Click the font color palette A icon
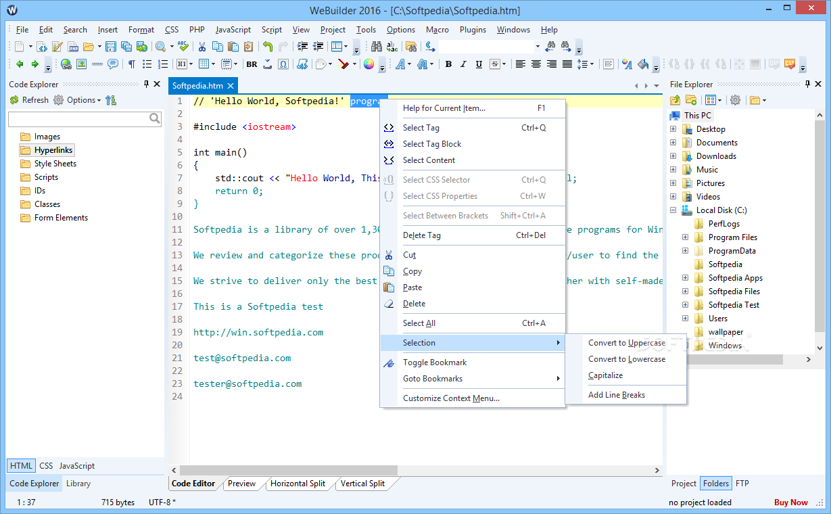This screenshot has height=514, width=831. tap(627, 64)
